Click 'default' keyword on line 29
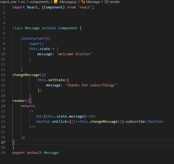The width and height of the screenshot is (174, 164). (x=34, y=153)
